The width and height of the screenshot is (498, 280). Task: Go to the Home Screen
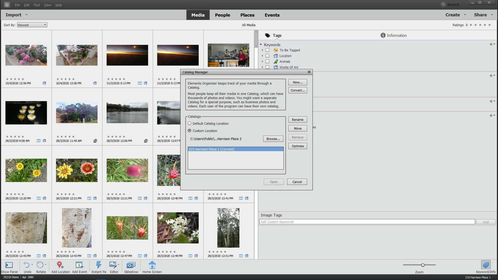[x=152, y=265]
